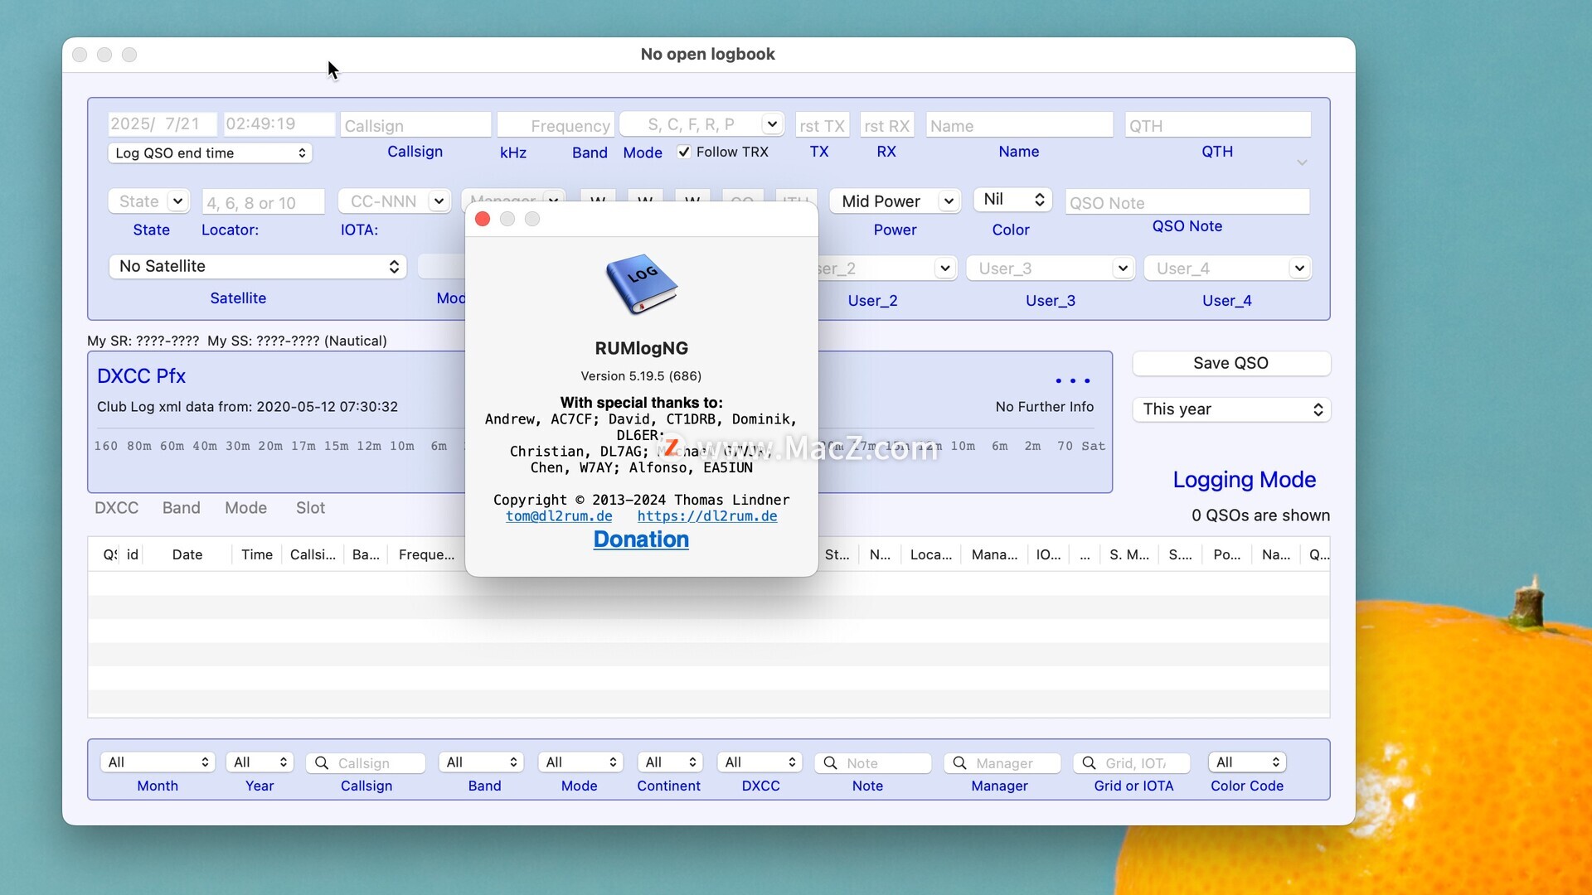Screen dimensions: 1592x895
Task: Click the Grid, IOTA search filter field
Action: coord(1132,763)
